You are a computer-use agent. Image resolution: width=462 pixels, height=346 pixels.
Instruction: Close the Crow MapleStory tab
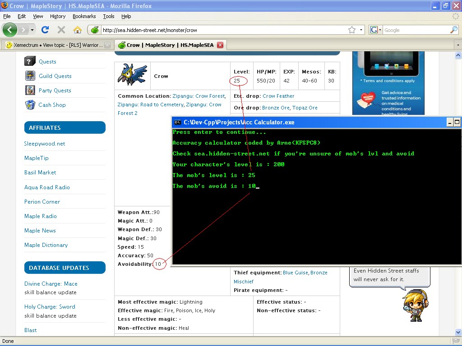coord(220,45)
